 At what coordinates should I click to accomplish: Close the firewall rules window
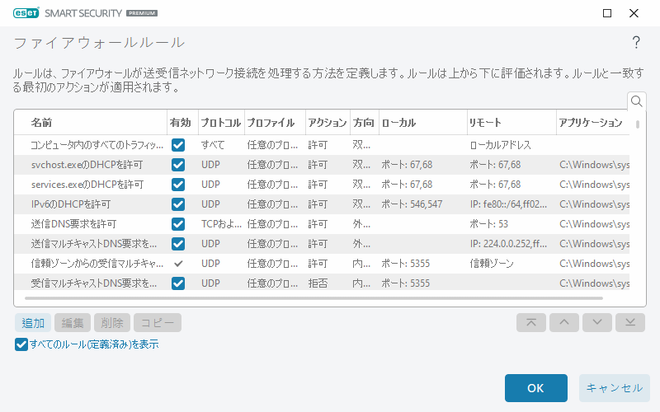(x=634, y=13)
